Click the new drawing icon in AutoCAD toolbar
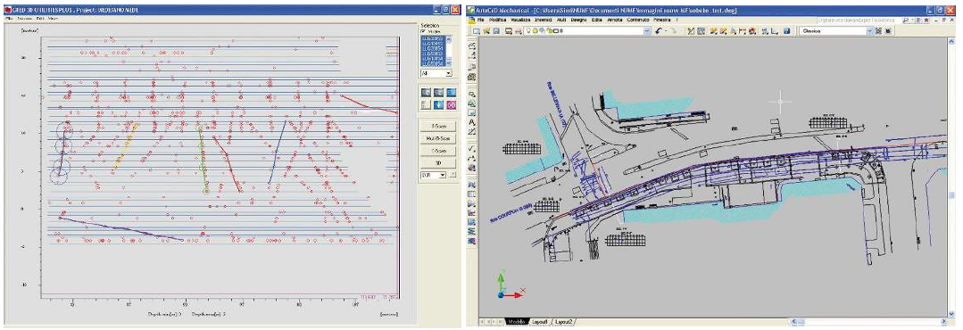This screenshot has width=963, height=330. coord(476,30)
